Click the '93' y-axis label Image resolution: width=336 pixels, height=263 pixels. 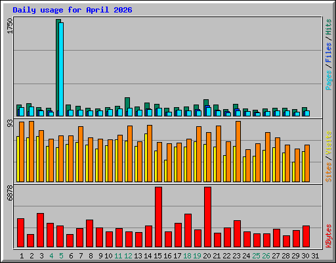(10, 124)
